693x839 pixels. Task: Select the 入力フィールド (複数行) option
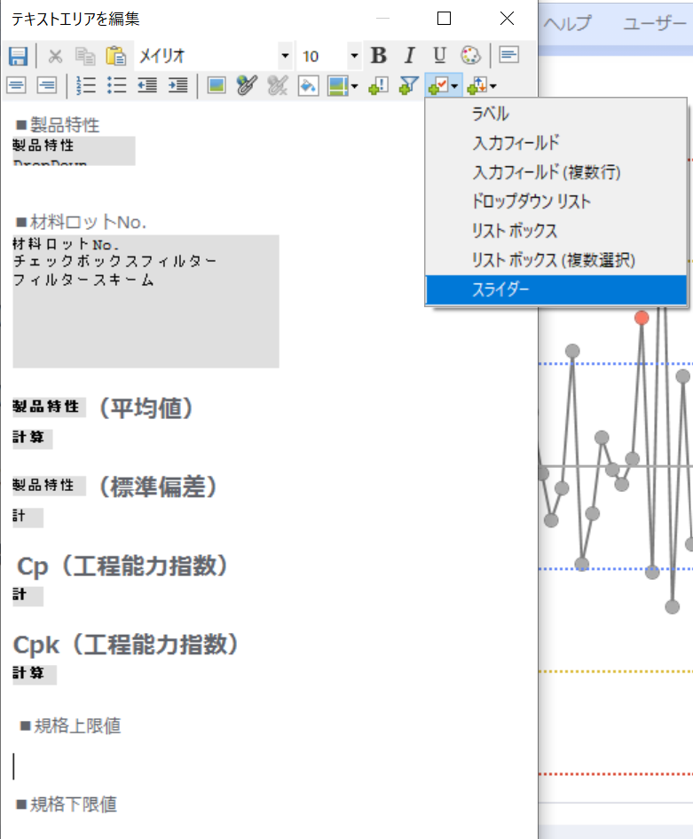pyautogui.click(x=546, y=172)
